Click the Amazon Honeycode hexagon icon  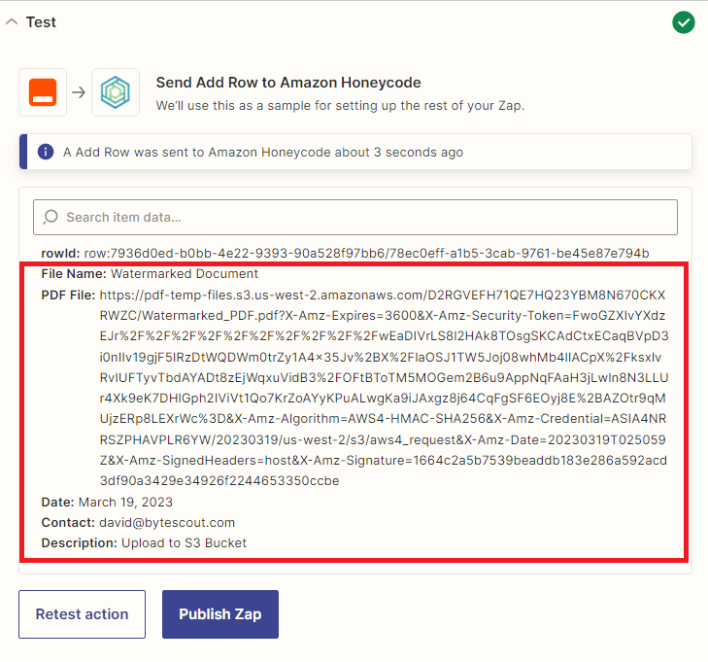pos(116,92)
